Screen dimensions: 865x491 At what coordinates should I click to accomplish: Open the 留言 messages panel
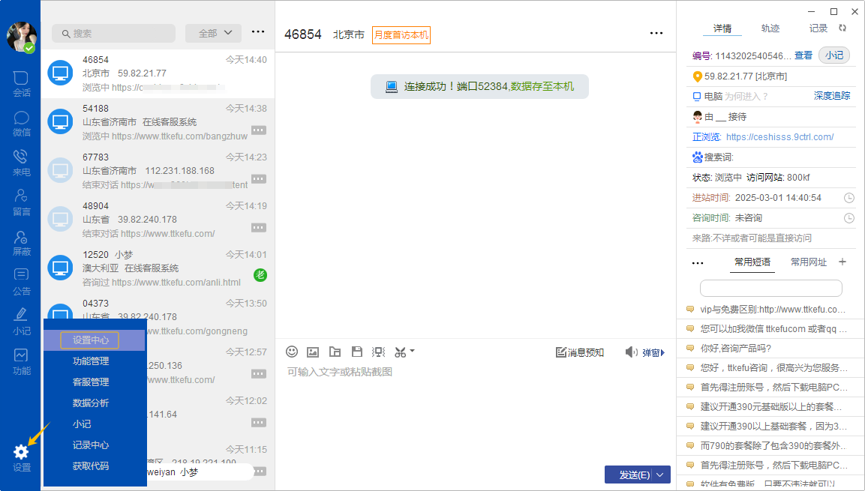(x=21, y=204)
